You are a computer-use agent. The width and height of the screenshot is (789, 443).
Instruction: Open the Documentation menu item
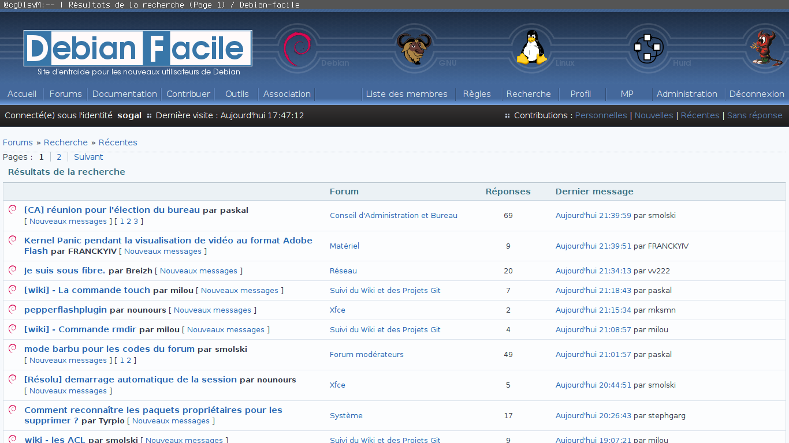[x=124, y=94]
